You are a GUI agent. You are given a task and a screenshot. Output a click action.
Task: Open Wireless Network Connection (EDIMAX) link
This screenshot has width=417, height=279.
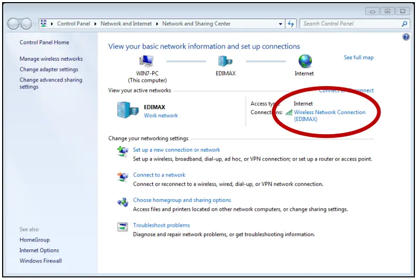pyautogui.click(x=329, y=116)
